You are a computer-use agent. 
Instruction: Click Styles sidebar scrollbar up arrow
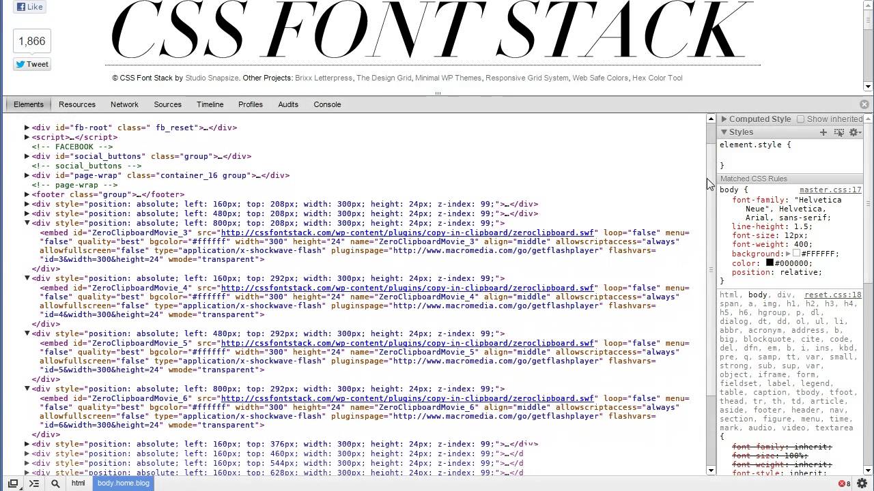click(x=869, y=119)
